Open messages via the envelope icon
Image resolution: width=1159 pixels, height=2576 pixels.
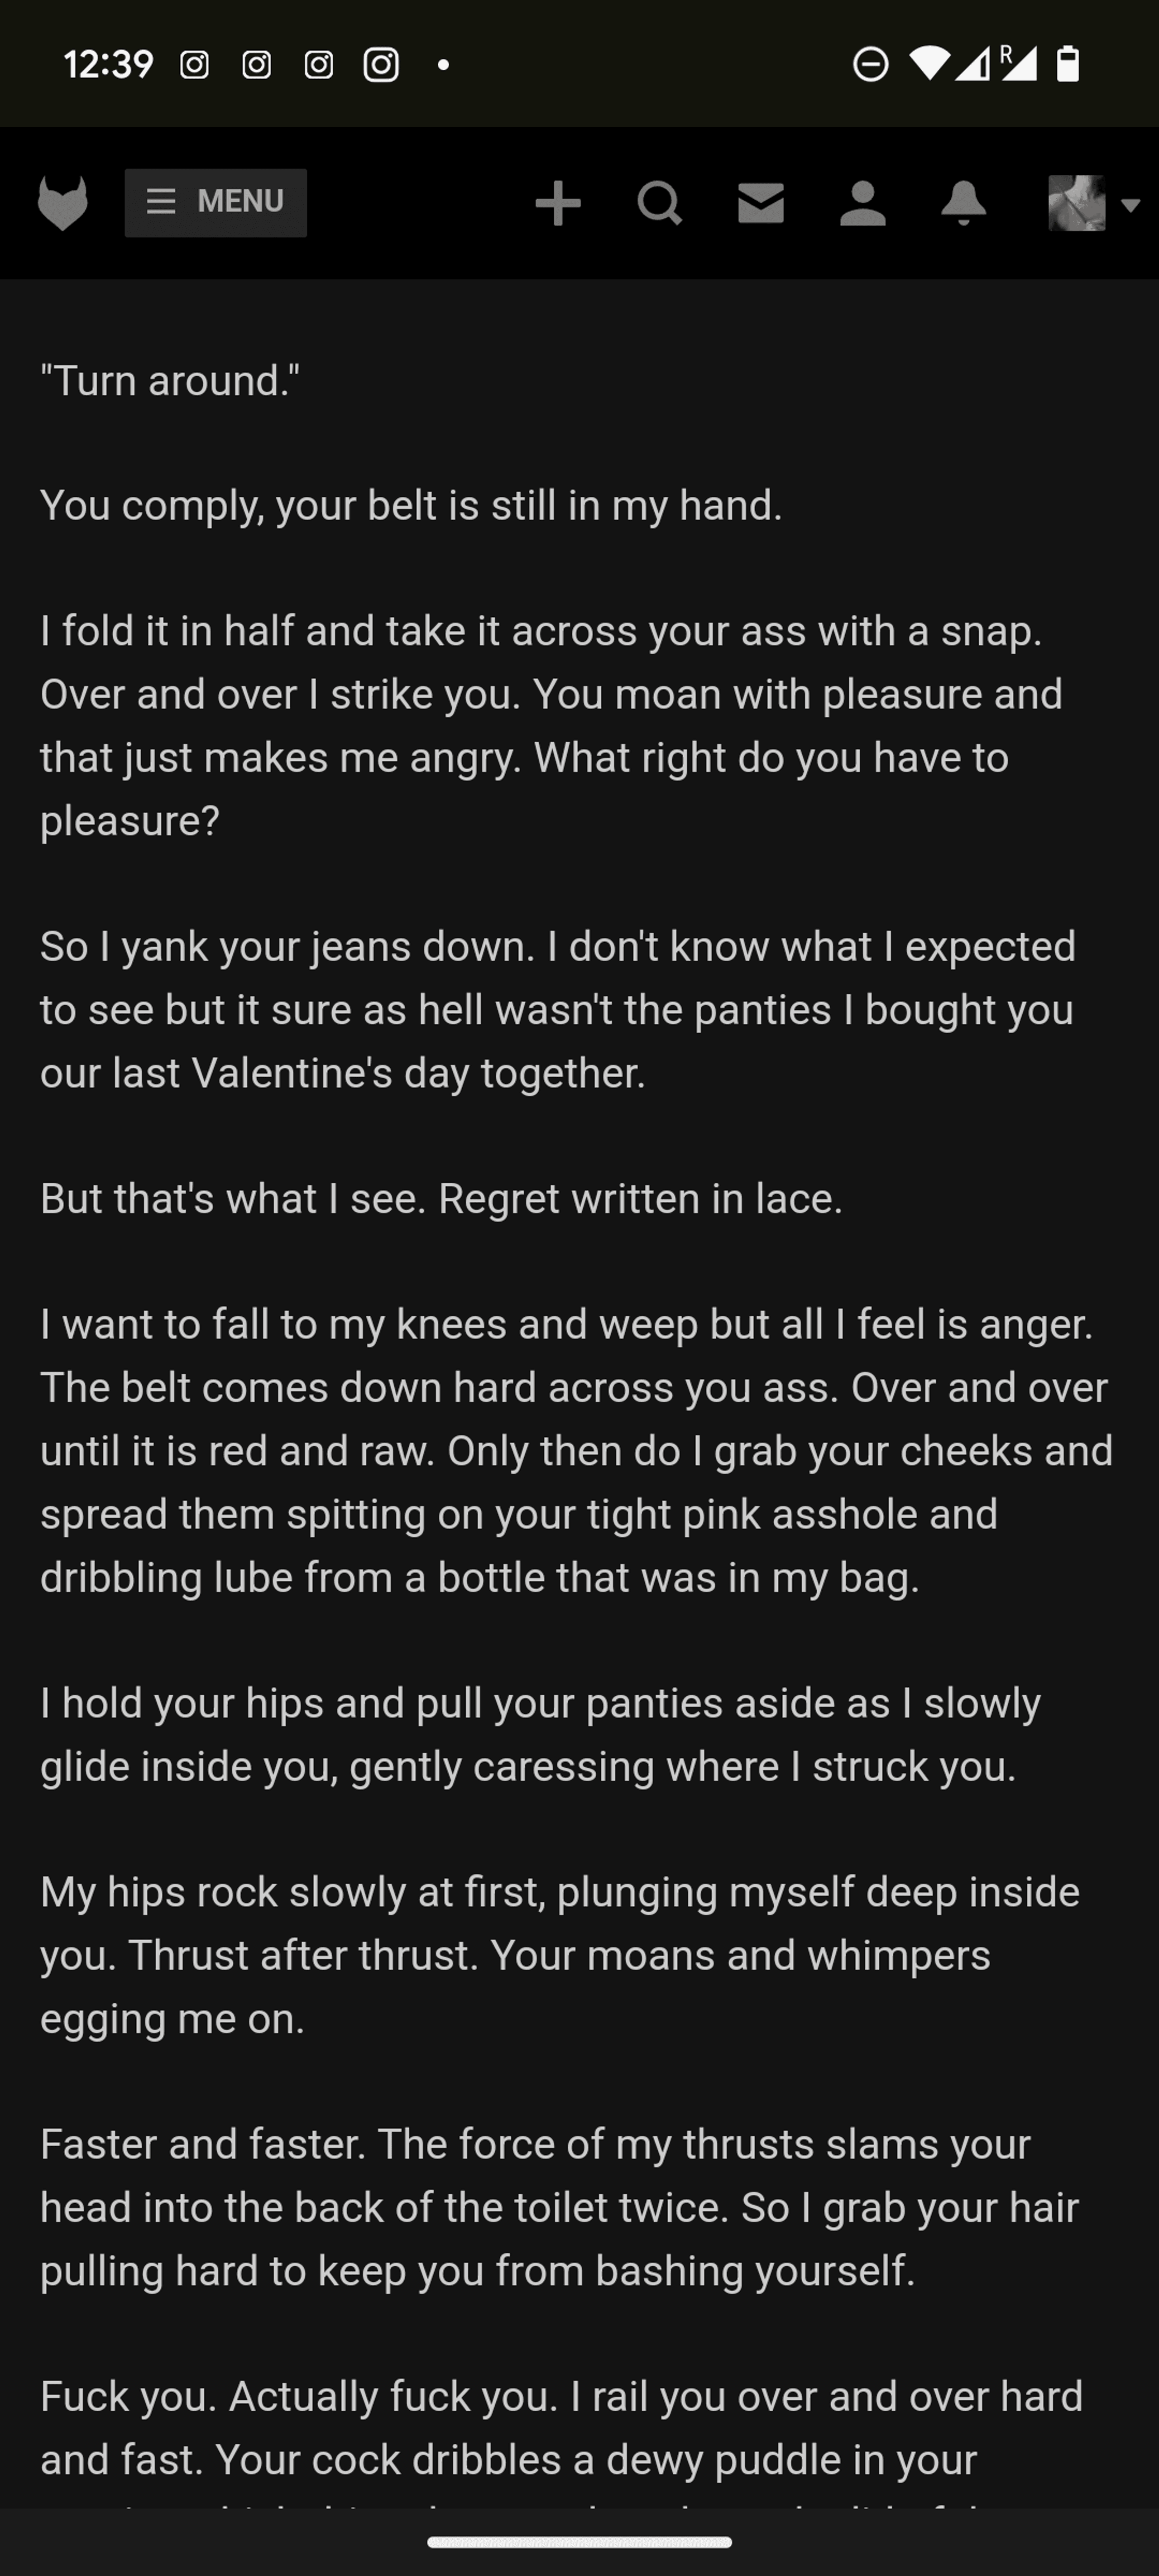[761, 203]
